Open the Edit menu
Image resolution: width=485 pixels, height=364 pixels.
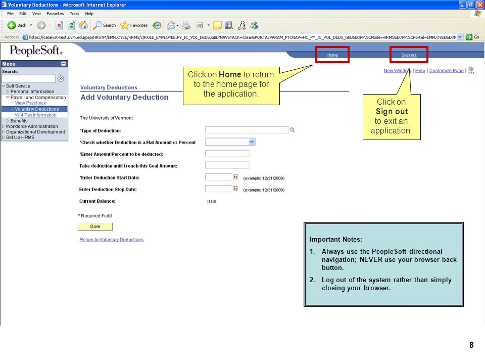[23, 14]
